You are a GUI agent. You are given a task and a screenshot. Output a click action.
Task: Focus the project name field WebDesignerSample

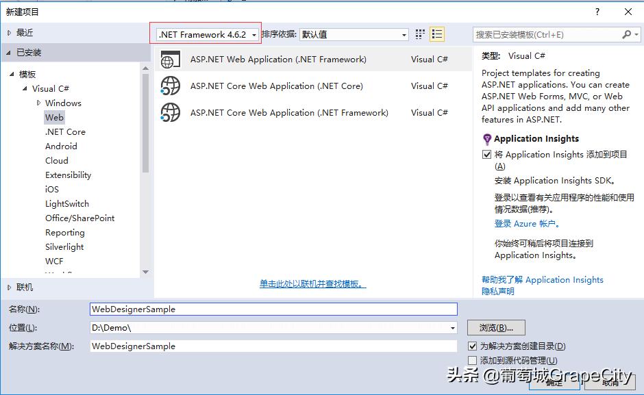pos(273,309)
